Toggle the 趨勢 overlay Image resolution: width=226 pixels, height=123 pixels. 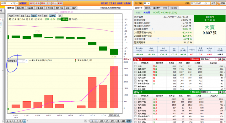pyautogui.click(x=46, y=16)
